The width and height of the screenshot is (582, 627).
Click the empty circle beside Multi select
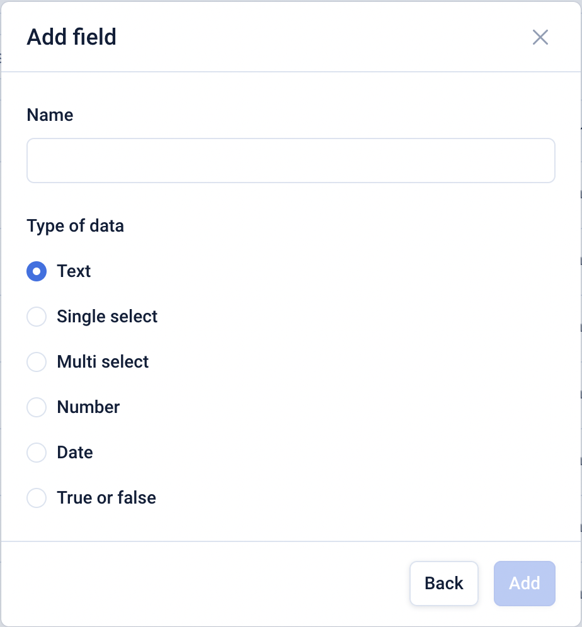tap(37, 362)
